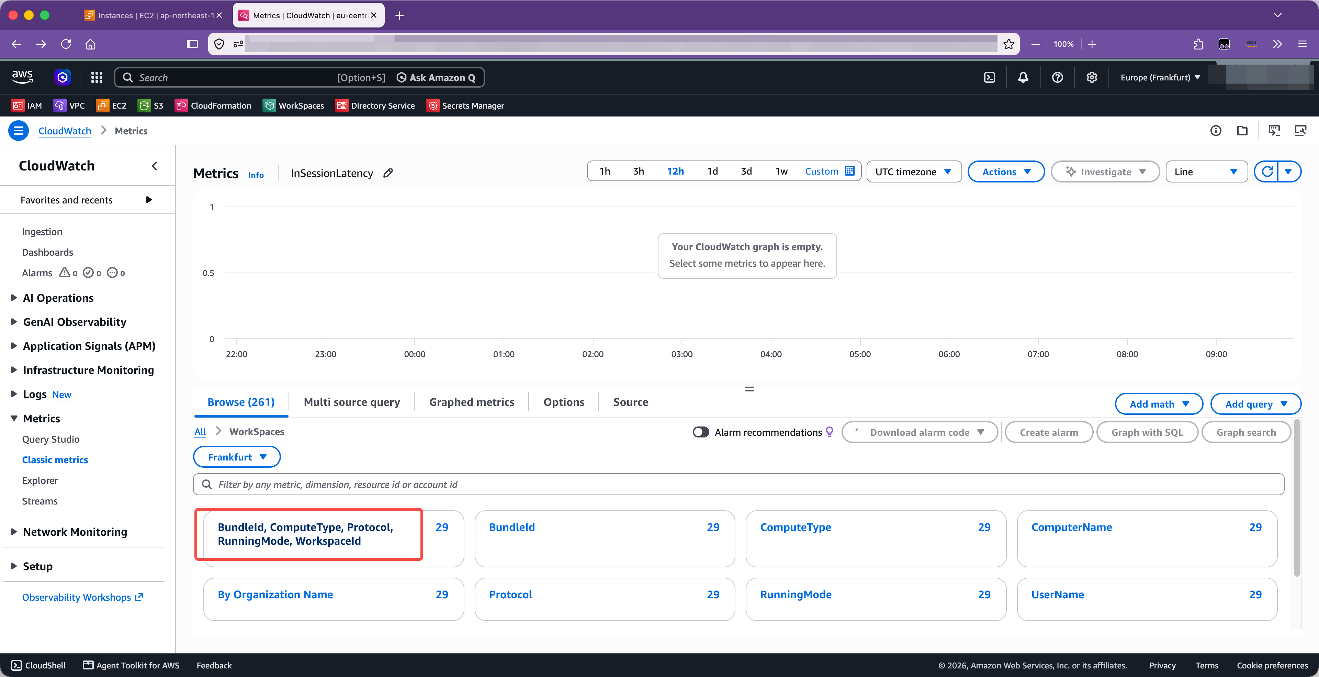Expand the GenAI Observability section
Image resolution: width=1319 pixels, height=677 pixels.
click(x=14, y=322)
